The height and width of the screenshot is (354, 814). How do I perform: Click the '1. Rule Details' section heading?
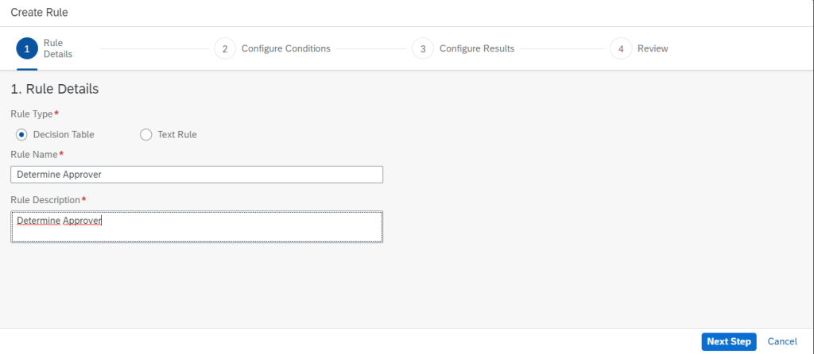pos(54,89)
